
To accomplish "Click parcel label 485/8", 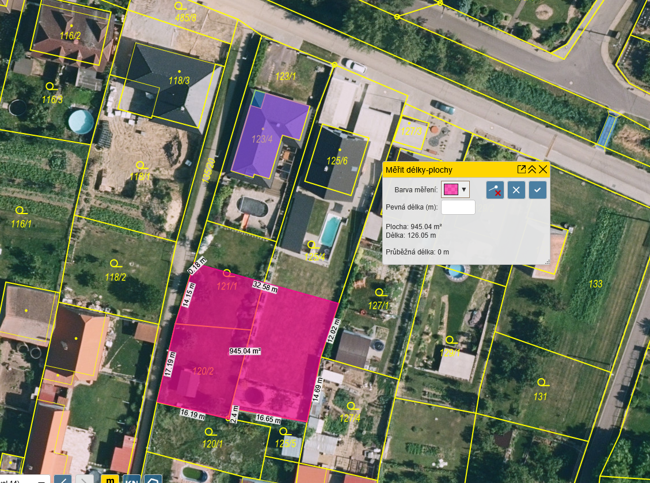I will (x=185, y=18).
